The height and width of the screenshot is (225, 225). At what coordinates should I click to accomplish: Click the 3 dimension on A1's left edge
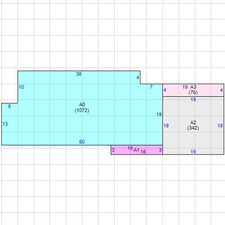click(113, 150)
